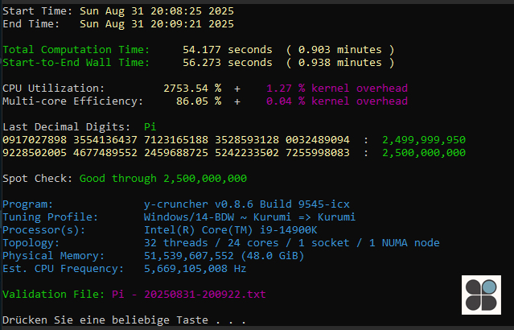Click the Start-to-End Wall Time label
Image resolution: width=514 pixels, height=330 pixels.
coord(76,62)
